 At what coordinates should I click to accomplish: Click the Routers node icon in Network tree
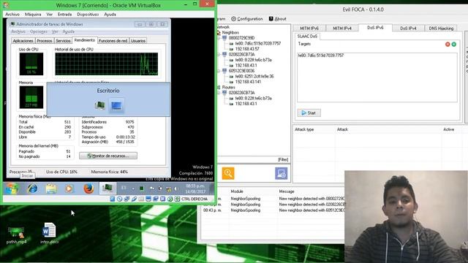point(219,88)
